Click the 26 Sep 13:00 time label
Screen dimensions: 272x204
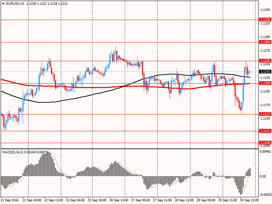(x=119, y=200)
